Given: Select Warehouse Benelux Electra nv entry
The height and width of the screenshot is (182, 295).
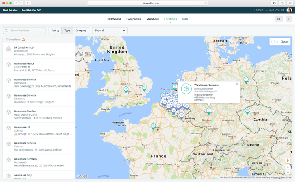Looking at the screenshot, I should click(x=39, y=99).
